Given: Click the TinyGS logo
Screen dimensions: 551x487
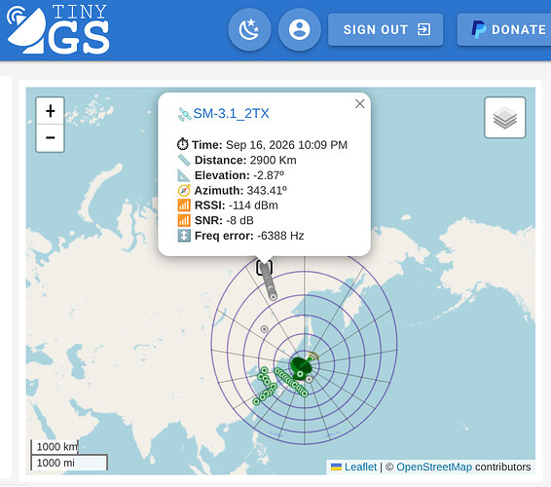Looking at the screenshot, I should 58,29.
